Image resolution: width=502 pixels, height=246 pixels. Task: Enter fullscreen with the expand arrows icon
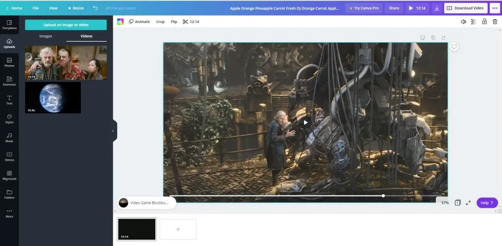pyautogui.click(x=468, y=203)
